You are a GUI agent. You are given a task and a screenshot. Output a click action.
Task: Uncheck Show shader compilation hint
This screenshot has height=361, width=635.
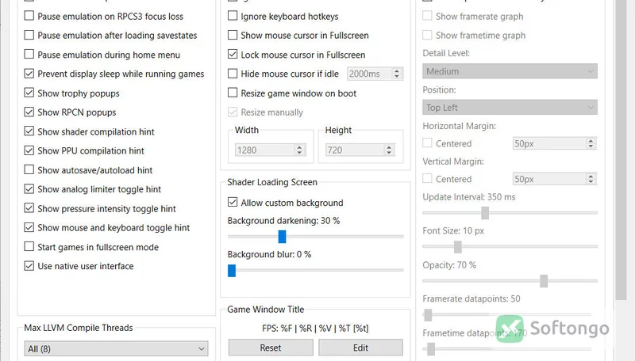pyautogui.click(x=29, y=131)
